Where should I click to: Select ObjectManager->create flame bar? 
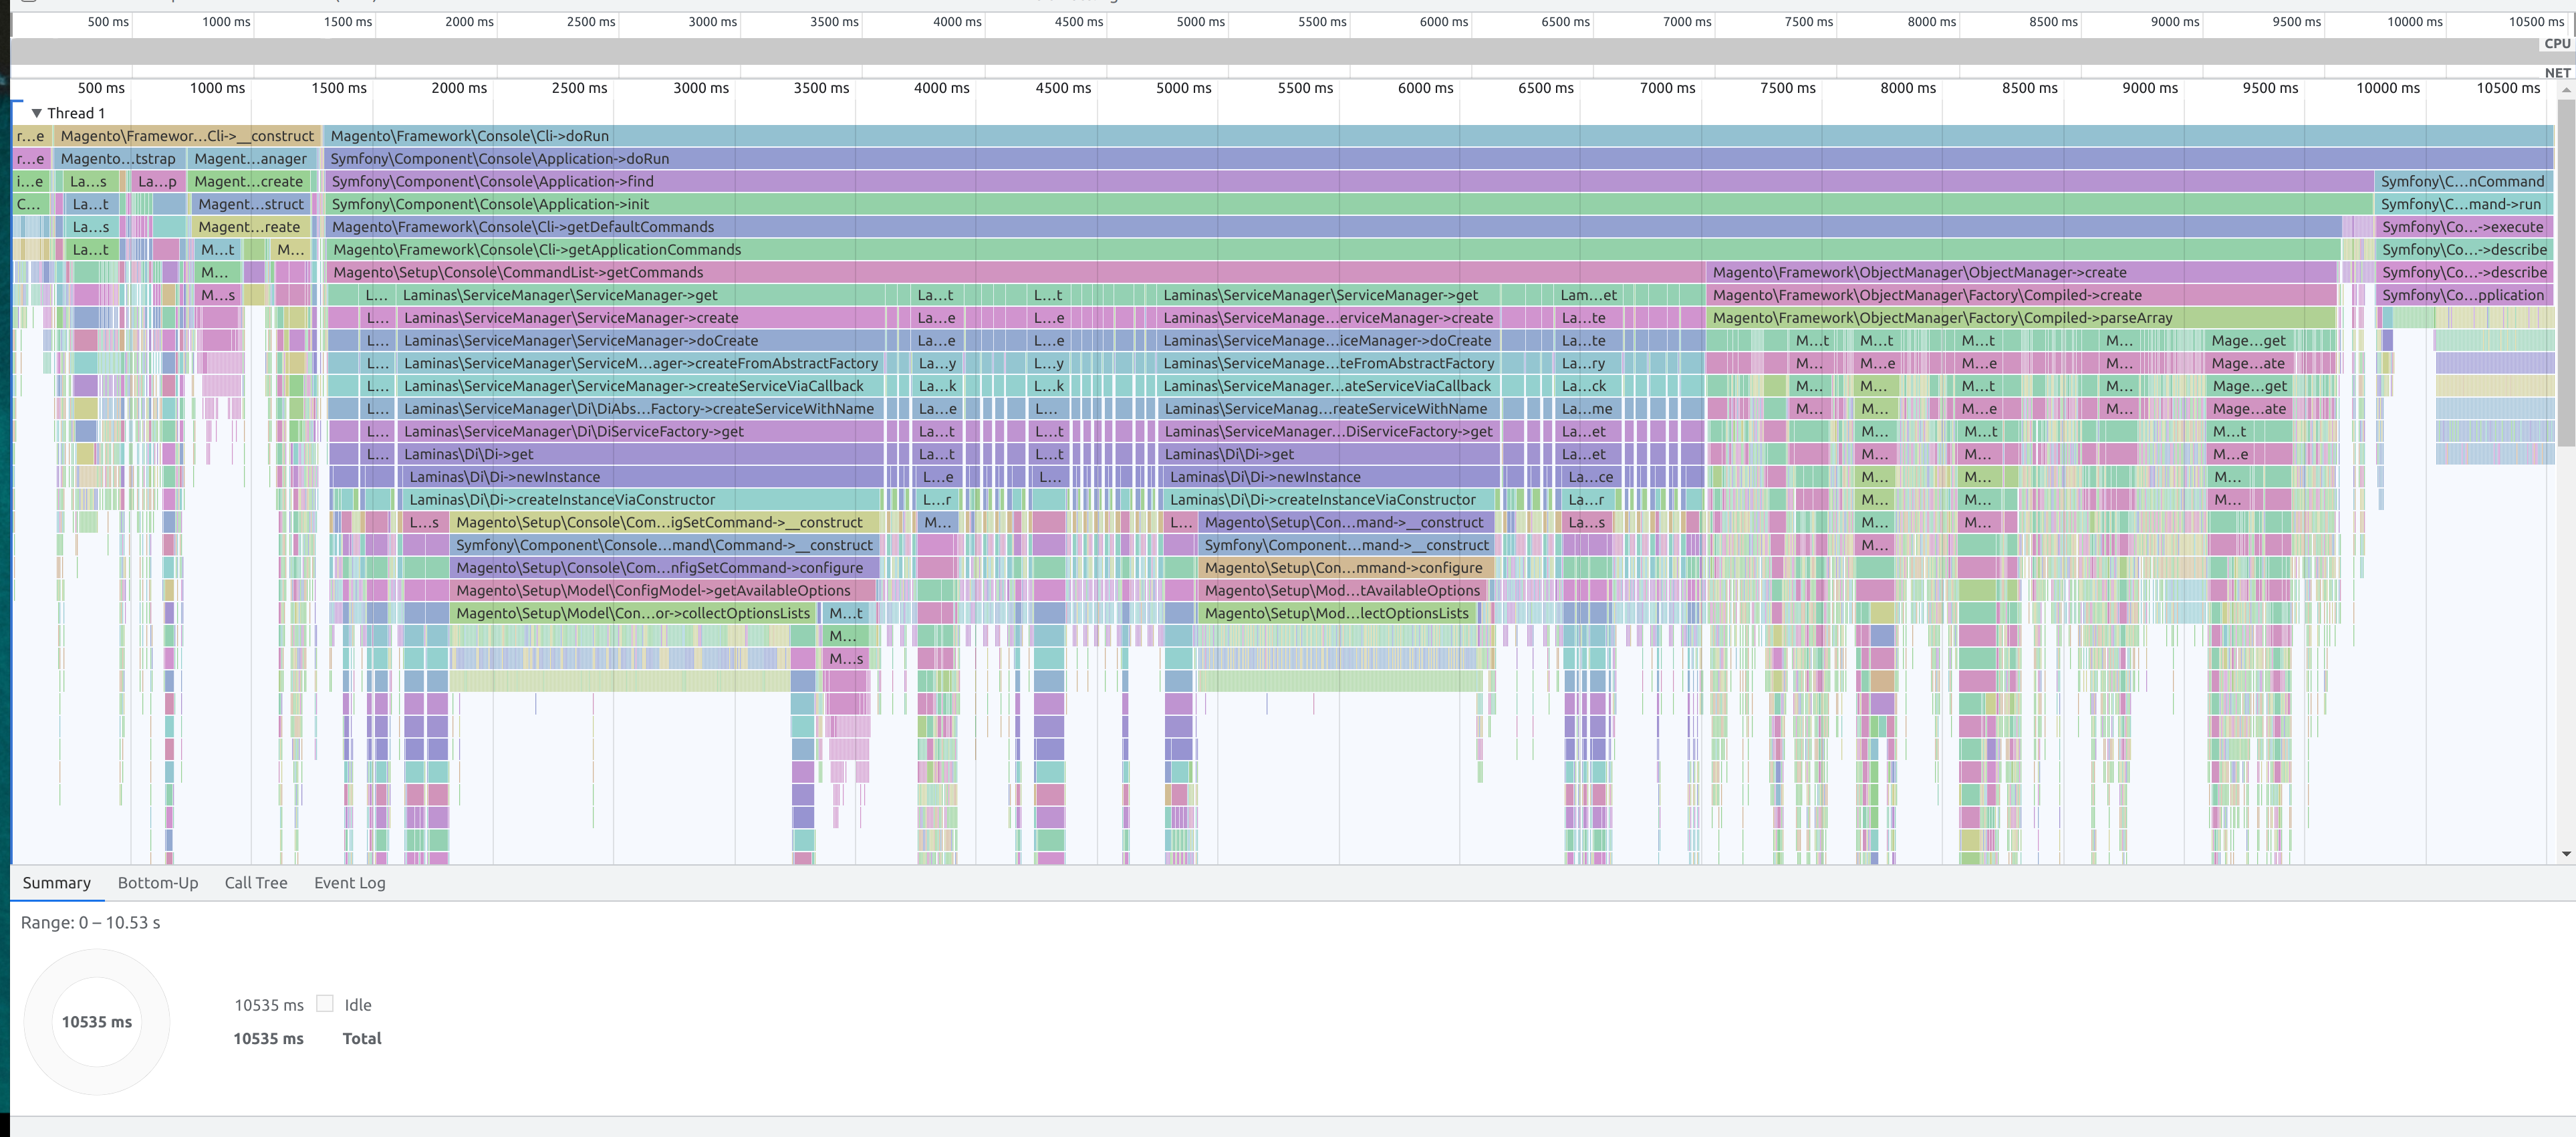click(x=1919, y=273)
